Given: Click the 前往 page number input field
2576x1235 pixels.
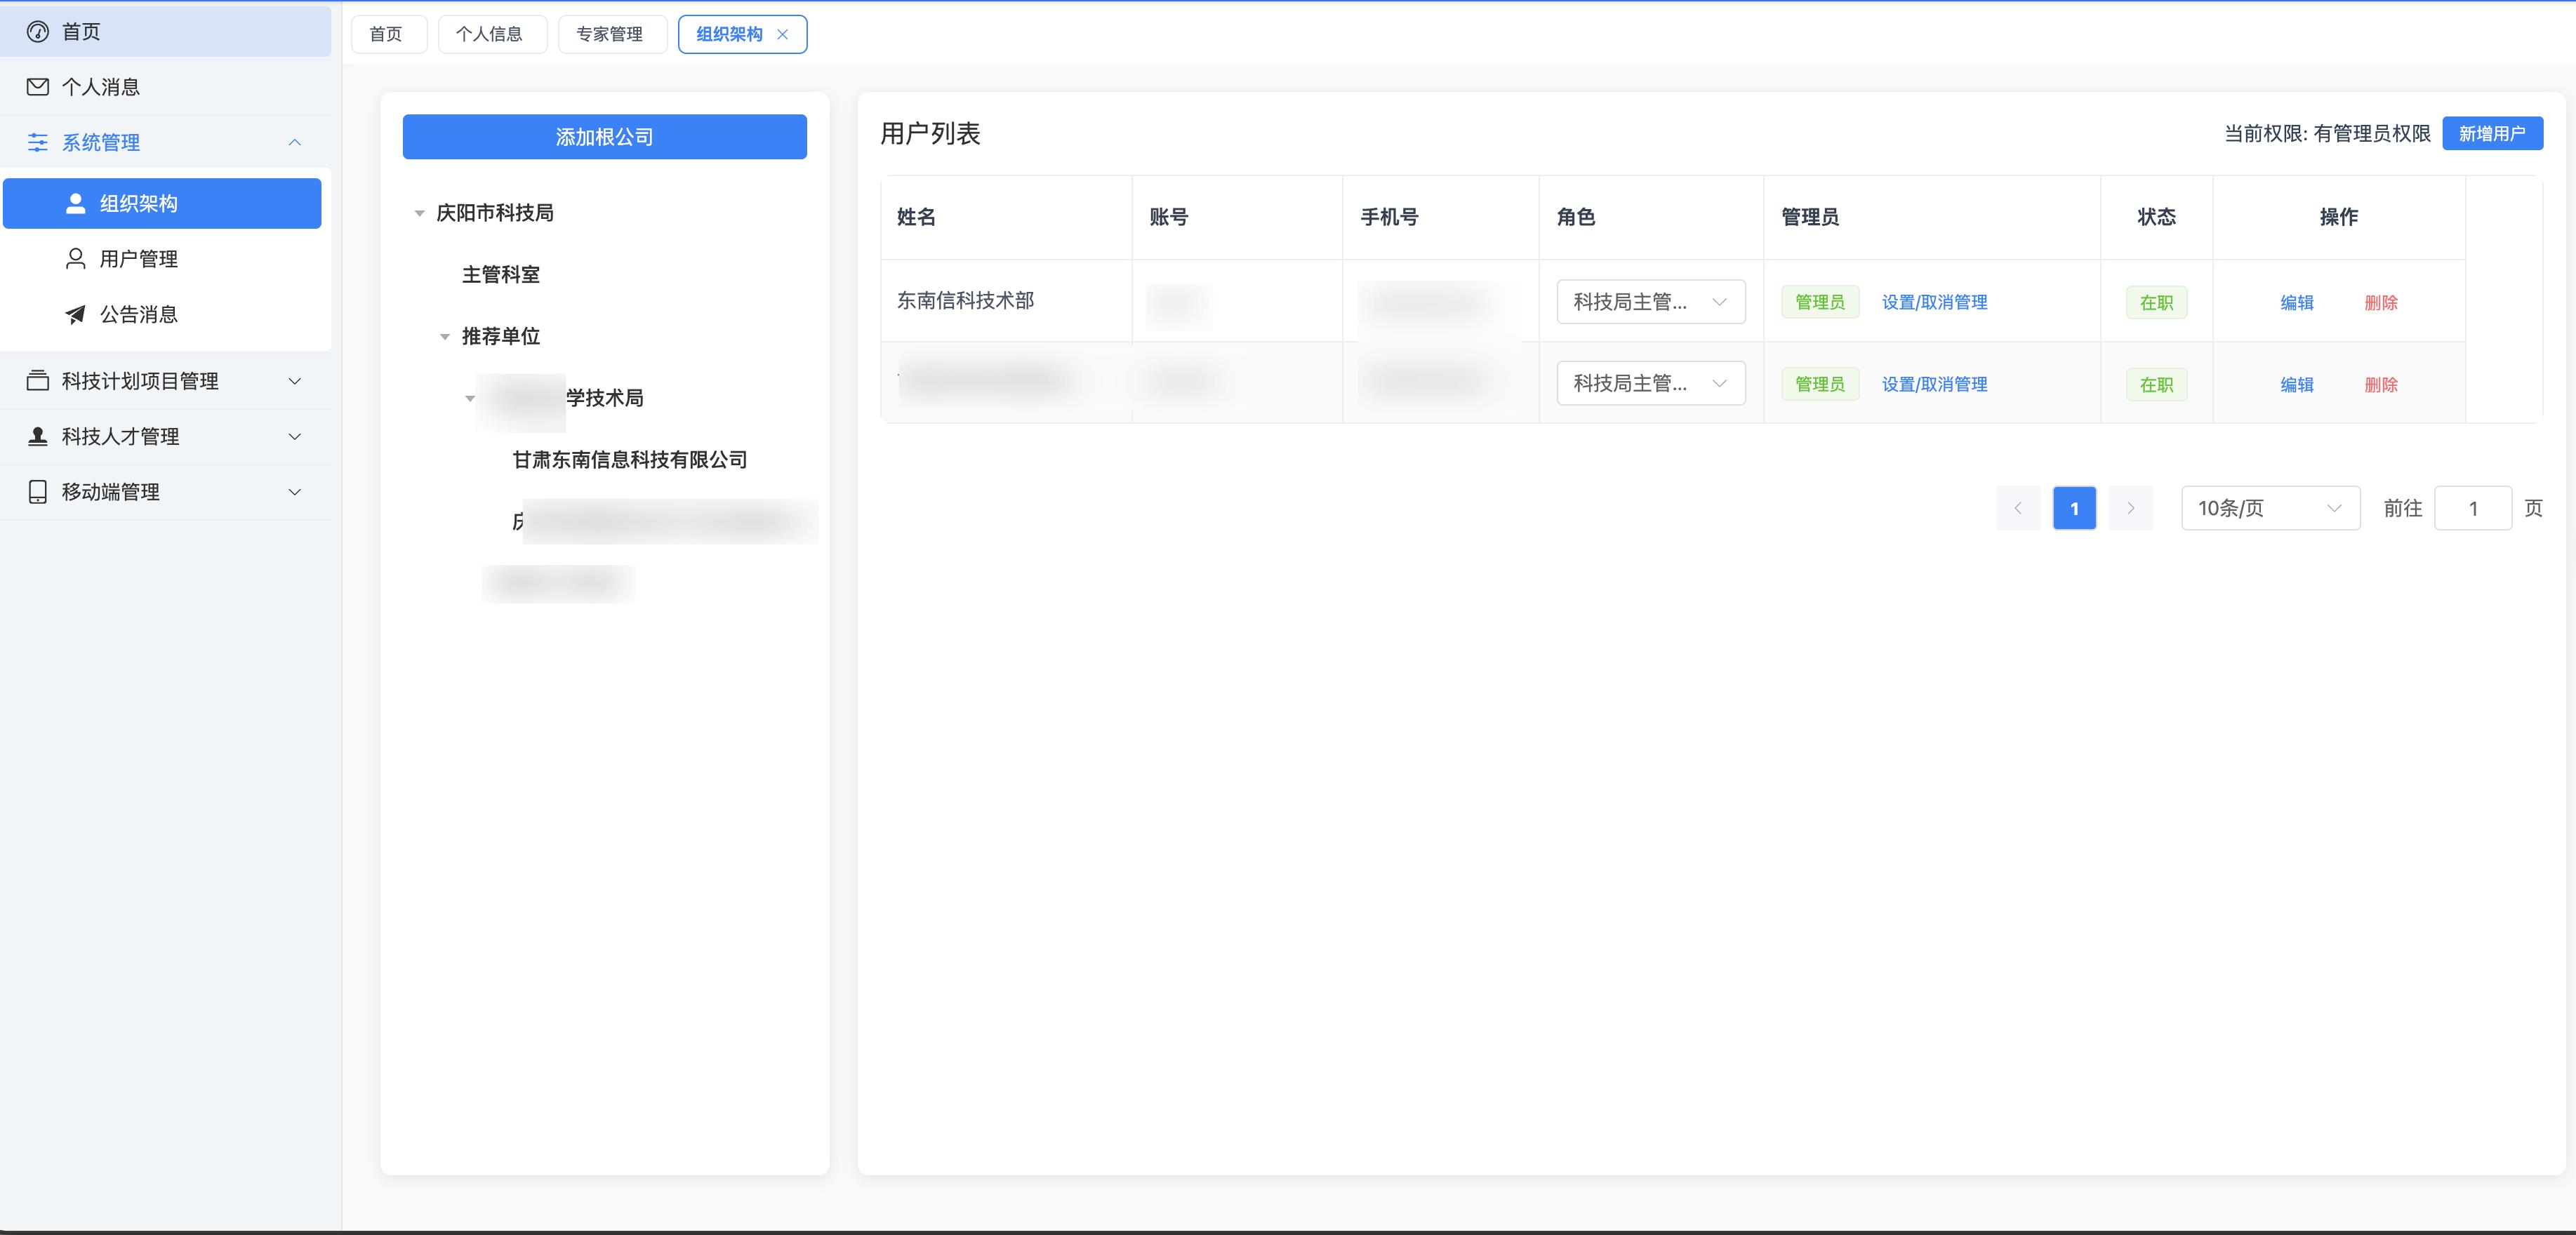Looking at the screenshot, I should (2472, 508).
